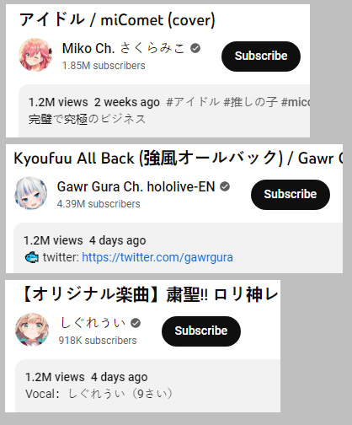Screen dimensions: 352x425
Task: Open しぐれうい channel name link
Action: point(93,323)
